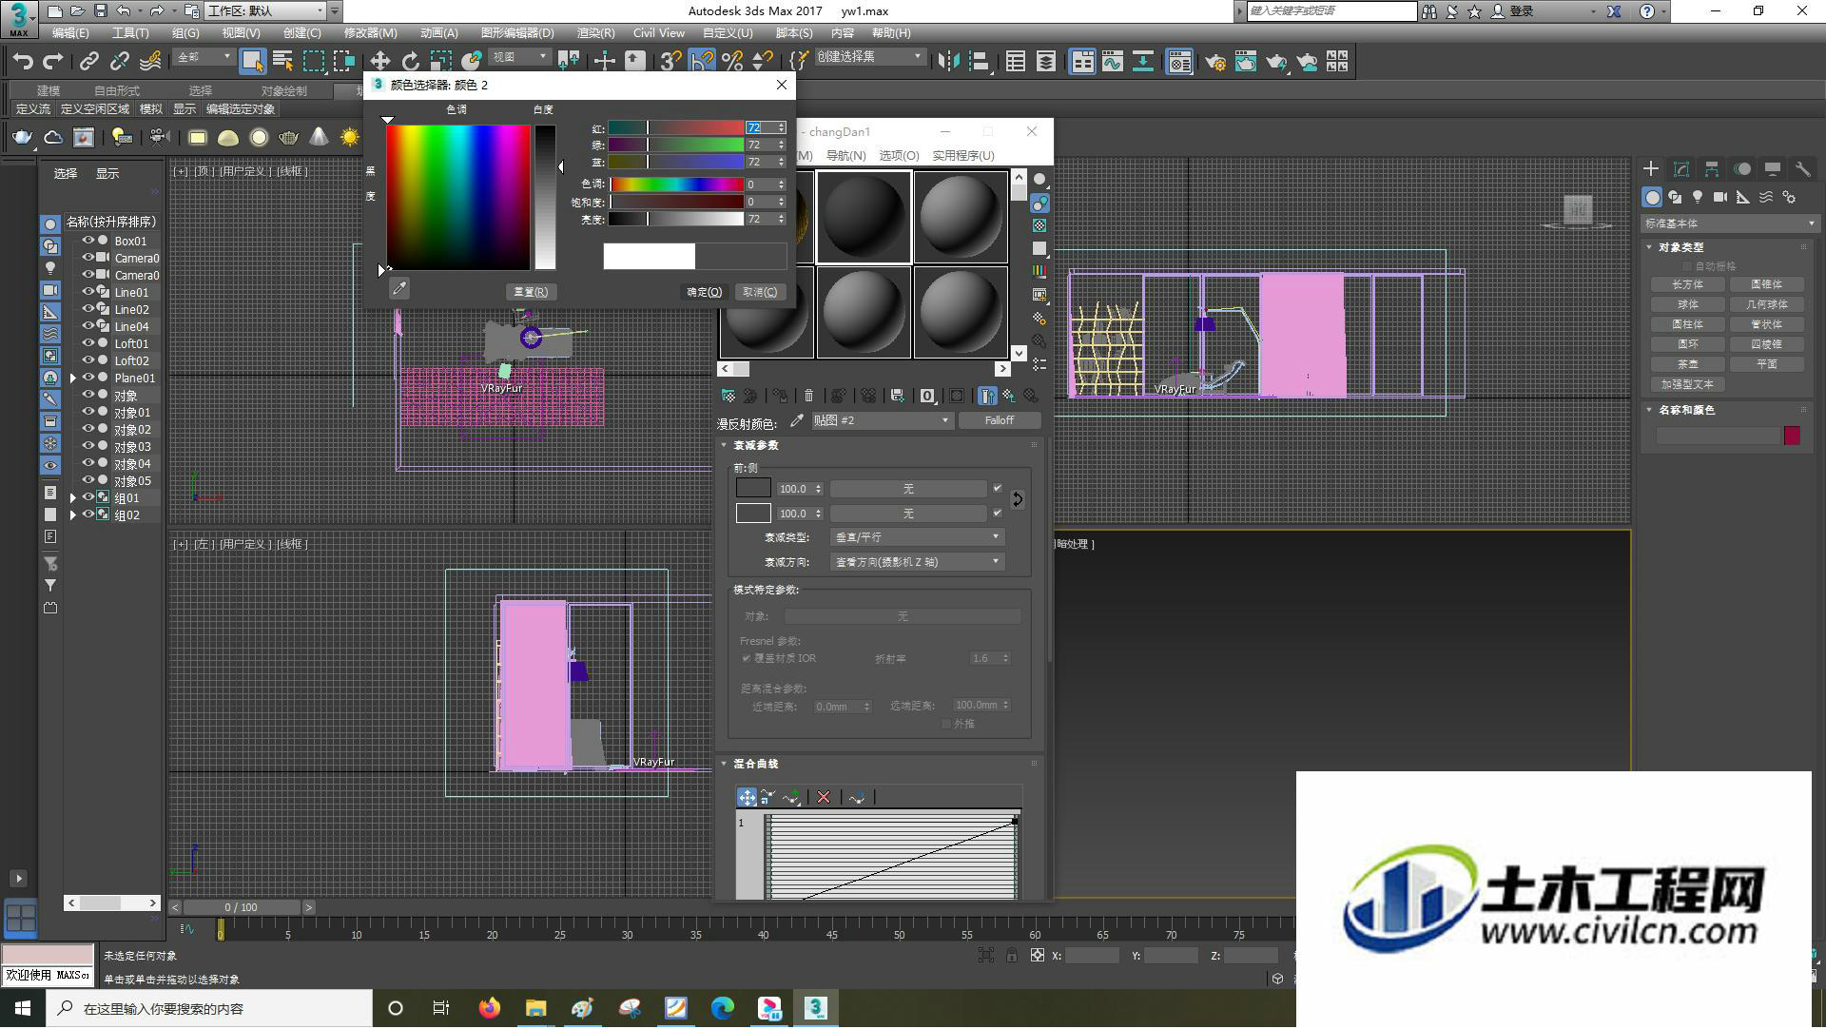The image size is (1826, 1029).
Task: Open Firefox from the taskbar
Action: point(490,1008)
